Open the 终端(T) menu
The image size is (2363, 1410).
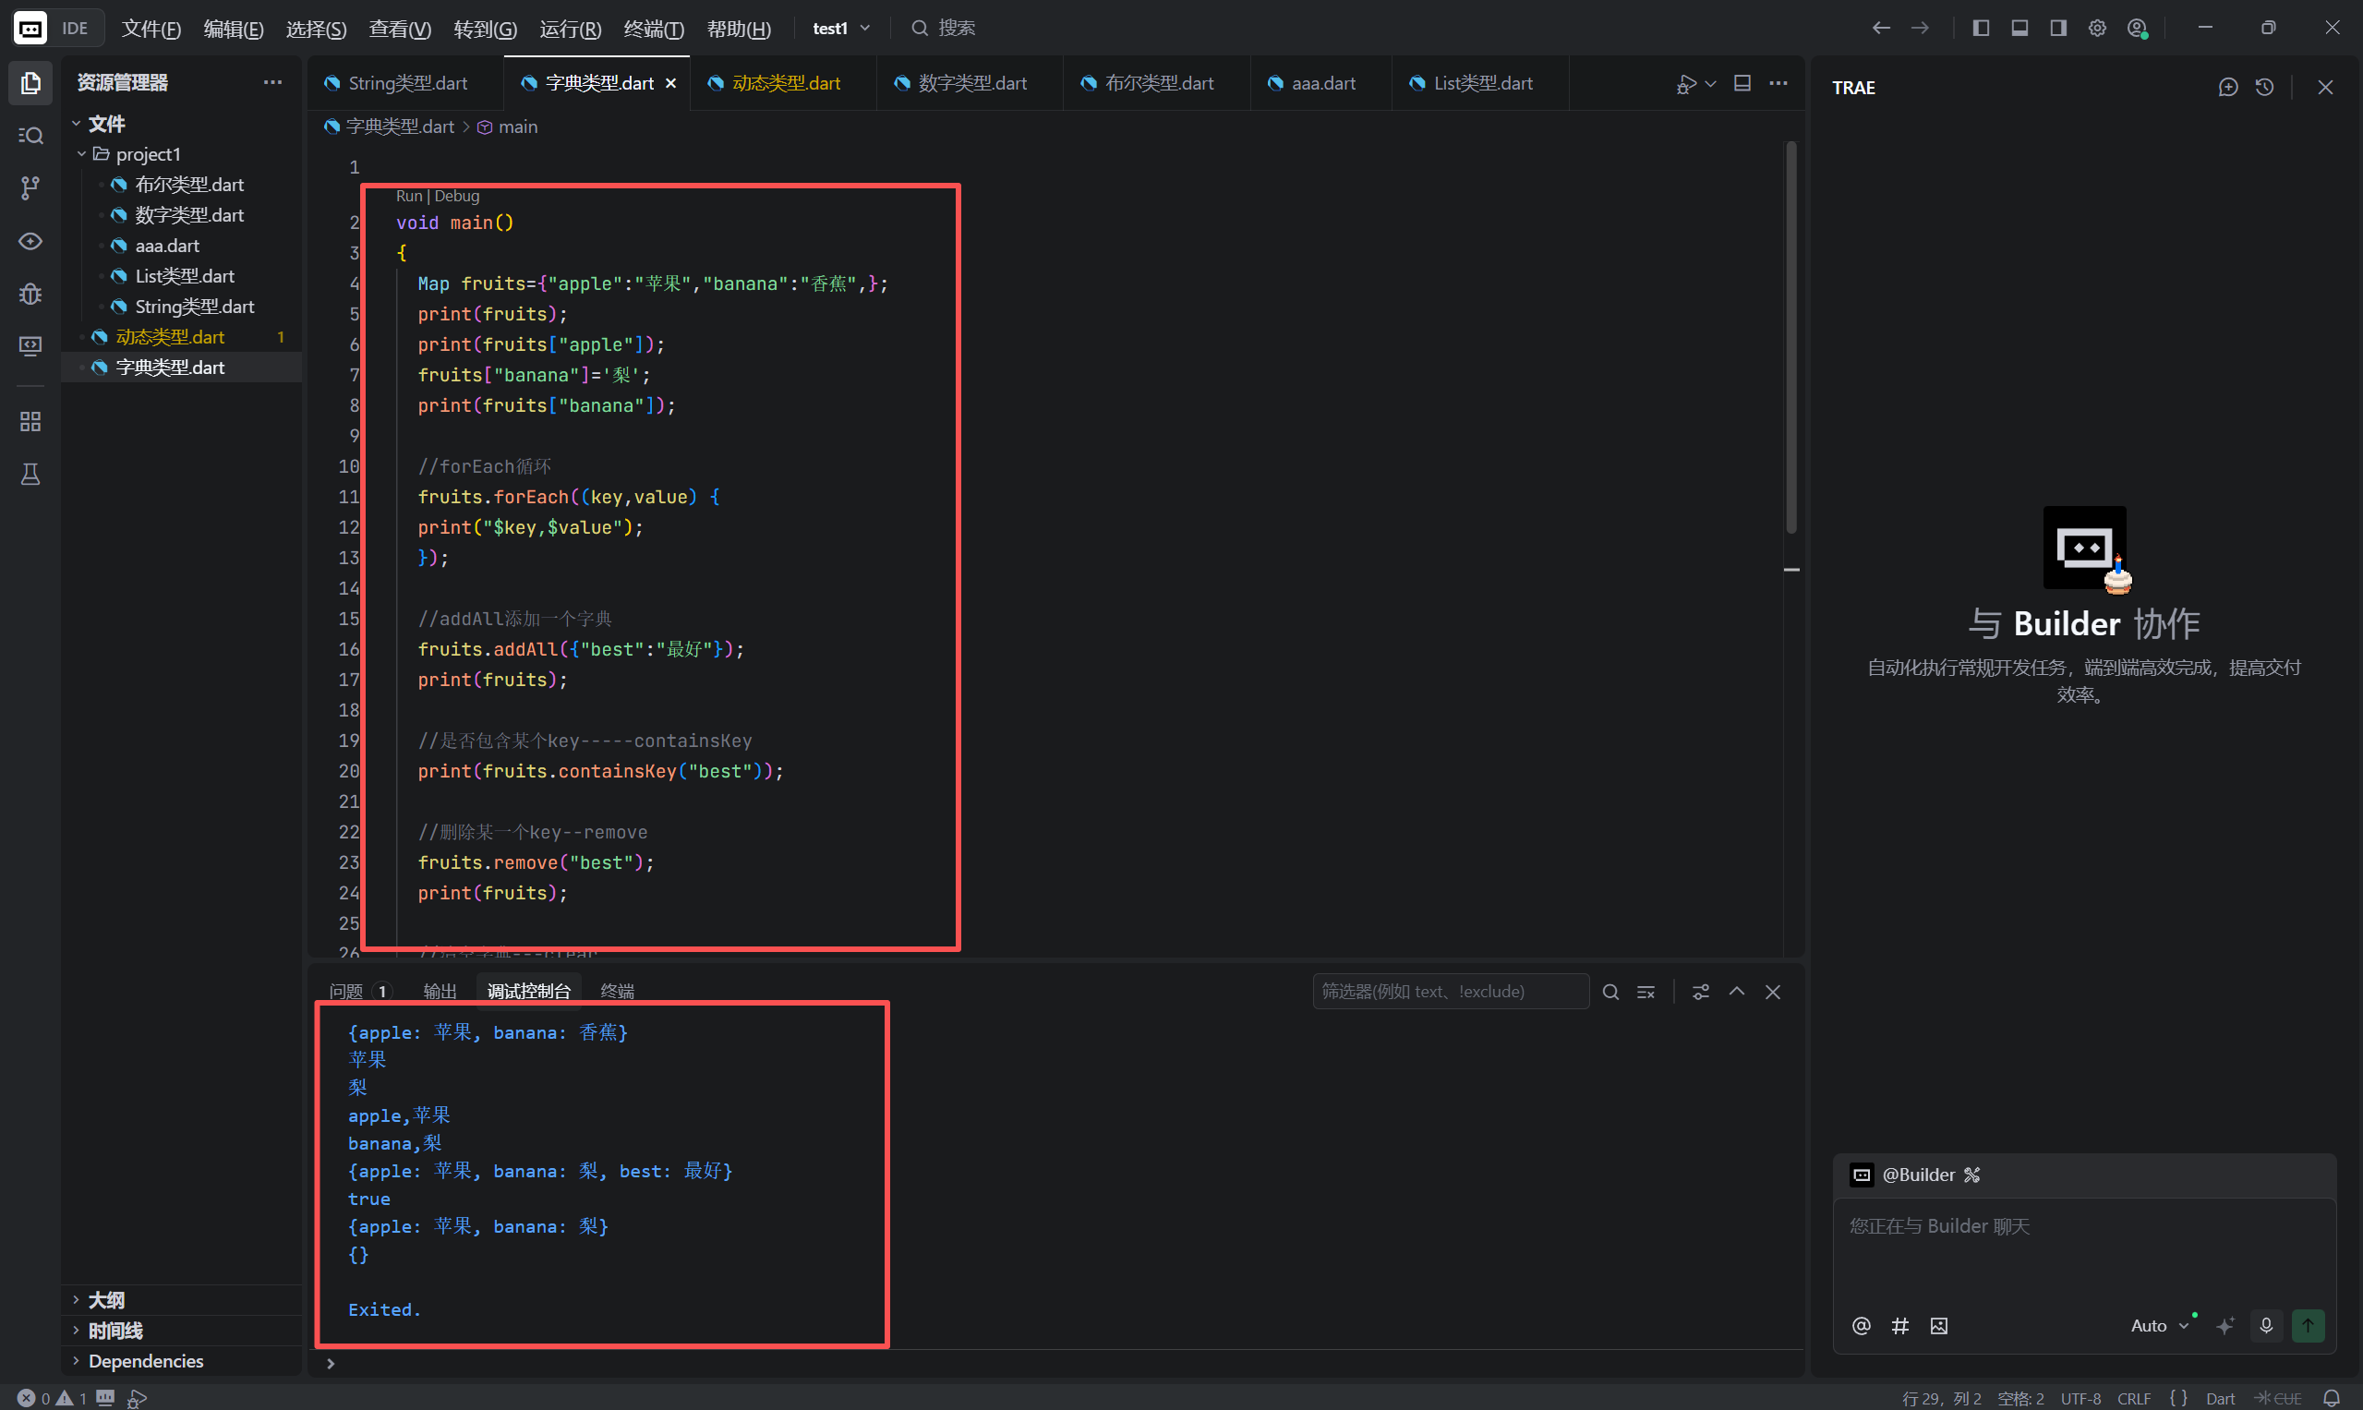653,29
